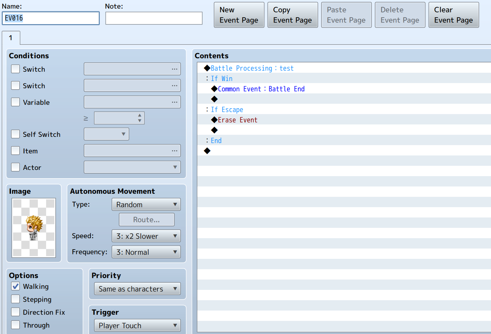The height and width of the screenshot is (334, 491).
Task: Enable the second Switch condition checkbox
Action: tap(15, 85)
